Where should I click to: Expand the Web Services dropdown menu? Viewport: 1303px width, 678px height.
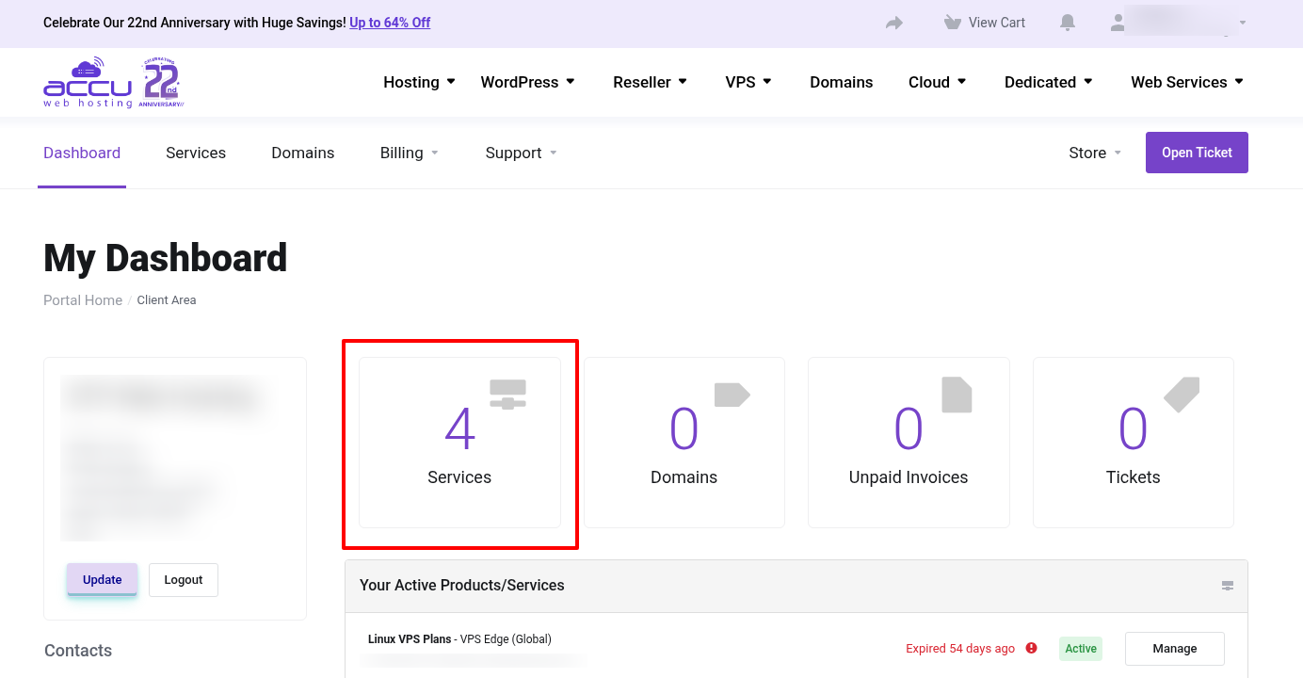point(1187,82)
